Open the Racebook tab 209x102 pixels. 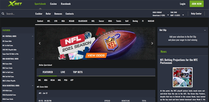tap(66, 4)
